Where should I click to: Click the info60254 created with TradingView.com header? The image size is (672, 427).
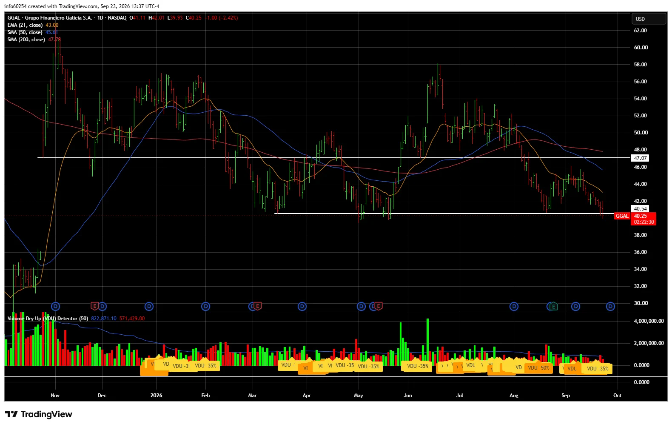[82, 6]
